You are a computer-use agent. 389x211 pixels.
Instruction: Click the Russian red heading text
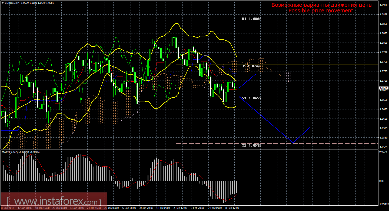322,5
